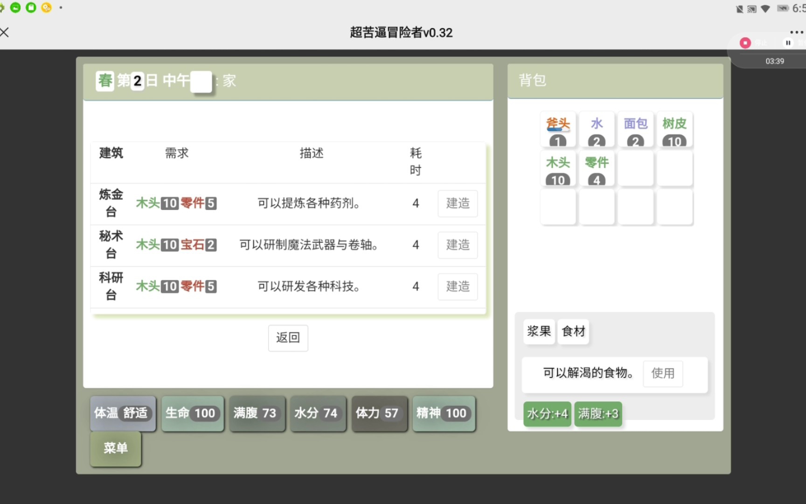Click the battery icon in status bar
This screenshot has height=504, width=806.
tap(783, 8)
